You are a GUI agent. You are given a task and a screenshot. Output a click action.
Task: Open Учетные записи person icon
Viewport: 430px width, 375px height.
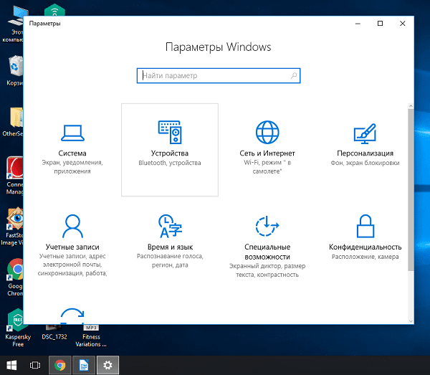(72, 226)
